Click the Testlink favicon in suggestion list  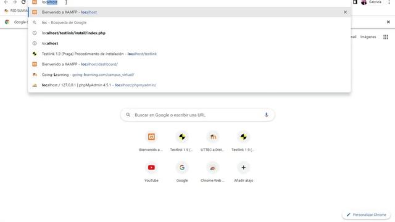35,54
